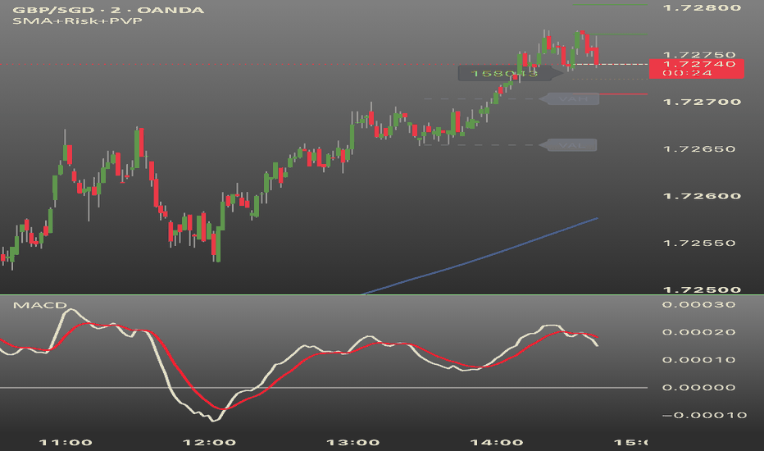Open the MACD indicator label
The width and height of the screenshot is (764, 451).
(39, 305)
